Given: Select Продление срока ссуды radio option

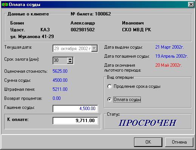Looking at the screenshot, I should 110,86.
